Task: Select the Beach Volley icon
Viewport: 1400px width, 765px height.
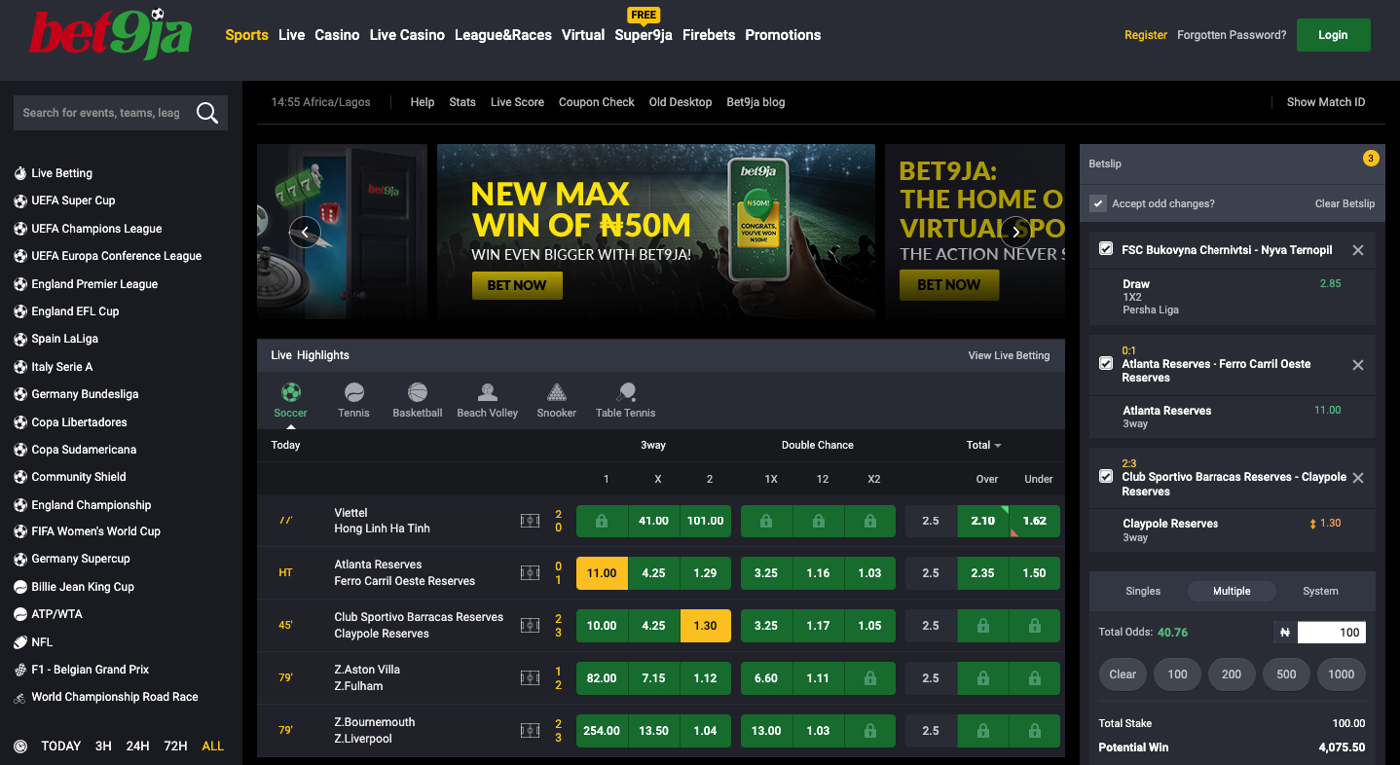Action: [488, 392]
